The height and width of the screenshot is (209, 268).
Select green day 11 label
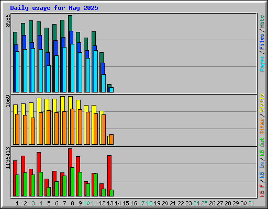(x=94, y=203)
